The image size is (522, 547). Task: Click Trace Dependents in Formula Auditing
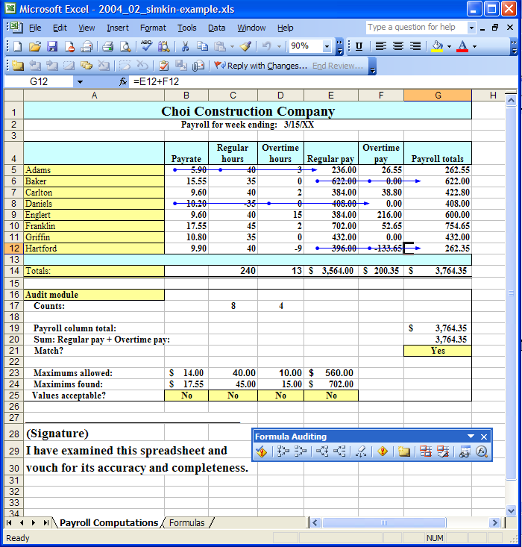click(x=322, y=451)
